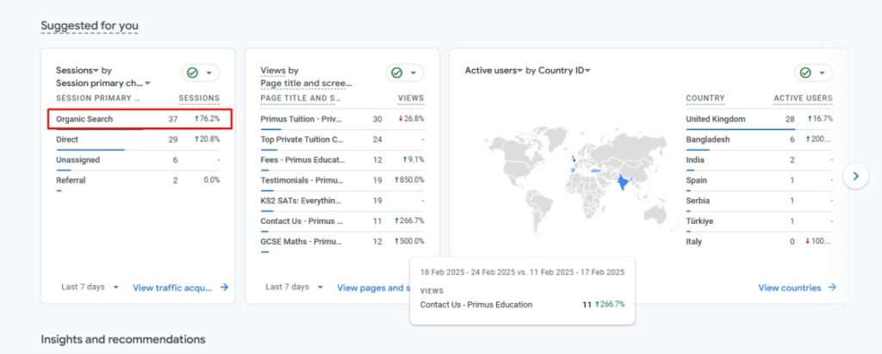Select Contact Us - Primus page row

(342, 221)
